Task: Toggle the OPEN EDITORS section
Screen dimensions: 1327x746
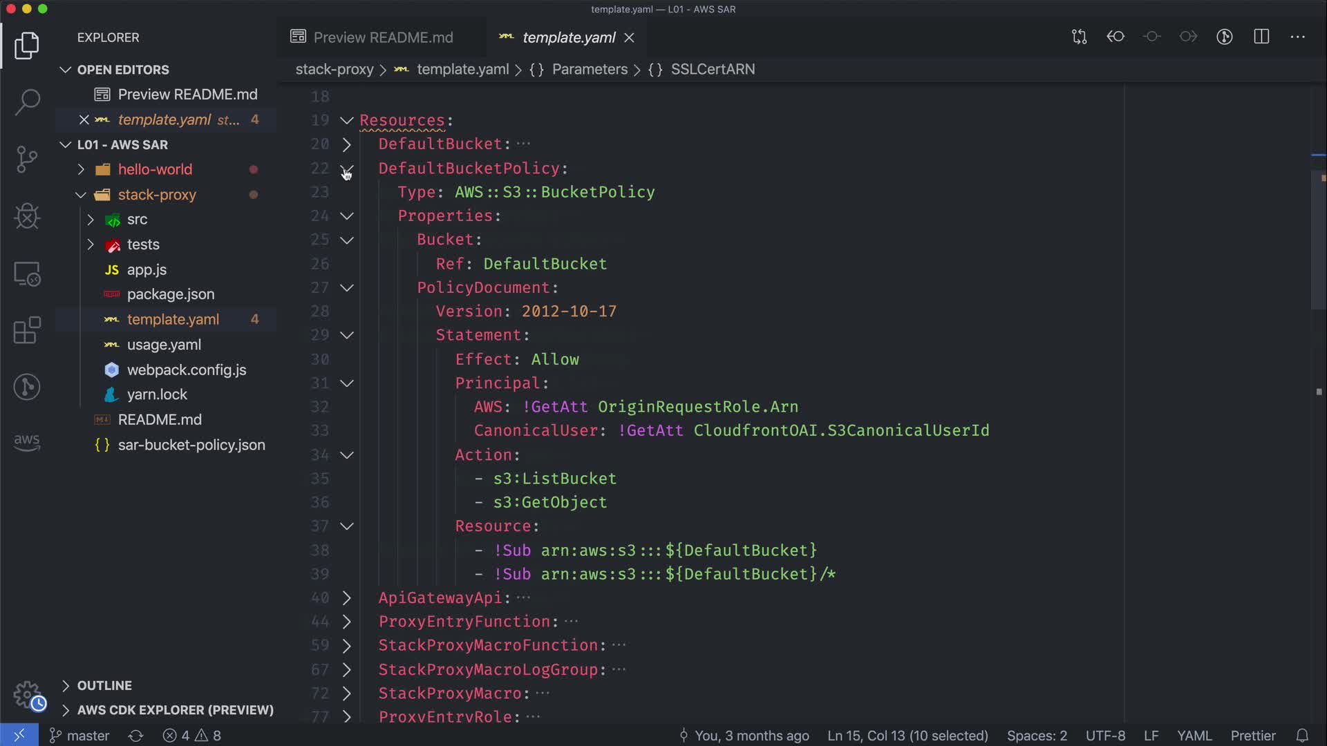Action: pos(122,70)
